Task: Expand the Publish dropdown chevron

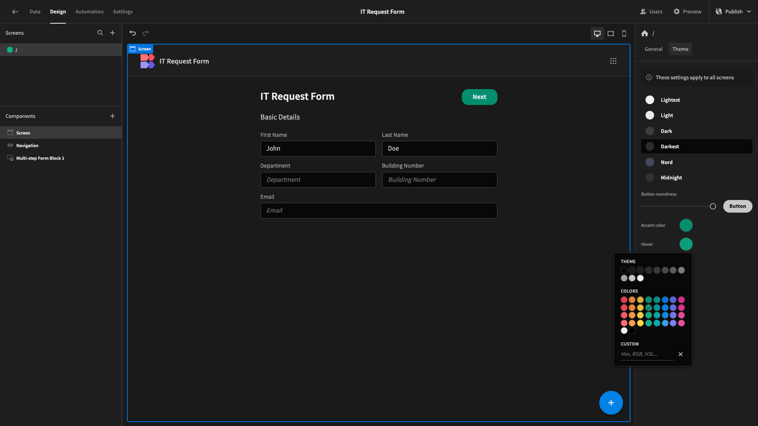Action: 749,12
